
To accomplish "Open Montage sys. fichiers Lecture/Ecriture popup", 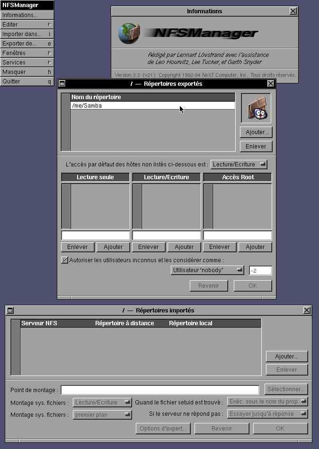I will (102, 403).
